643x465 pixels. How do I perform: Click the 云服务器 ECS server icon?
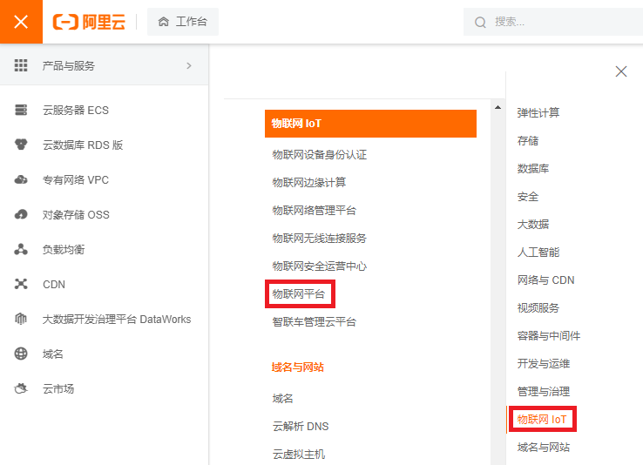tap(22, 111)
